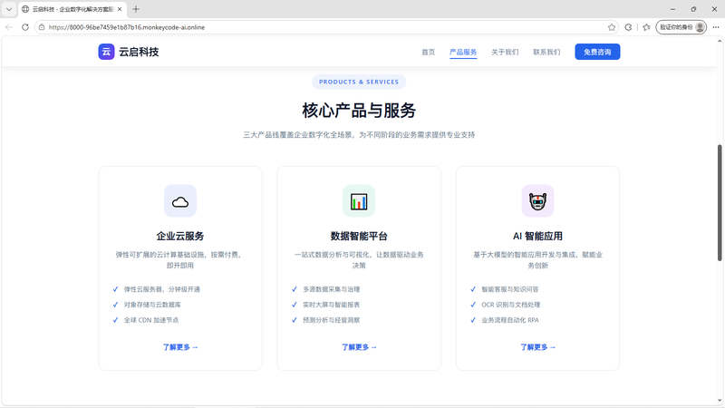Screen dimensions: 725x408
Task: Click OCR 识别与文档处理 list item
Action: [511, 305]
